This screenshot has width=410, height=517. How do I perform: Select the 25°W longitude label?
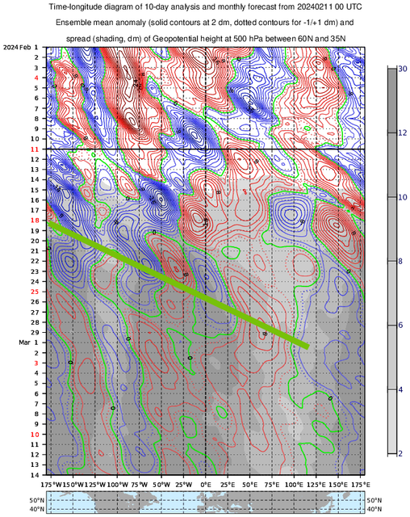(x=183, y=485)
